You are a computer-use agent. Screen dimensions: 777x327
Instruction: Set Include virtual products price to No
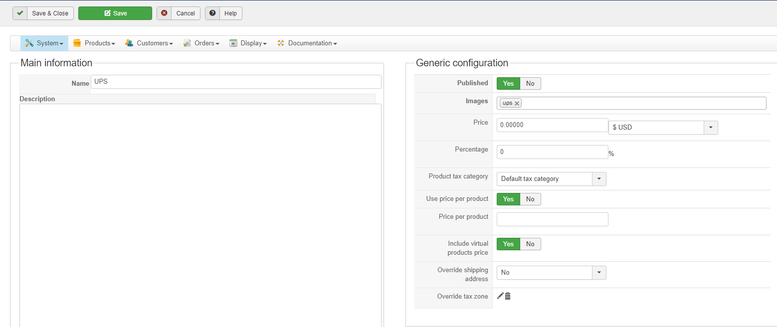[530, 244]
